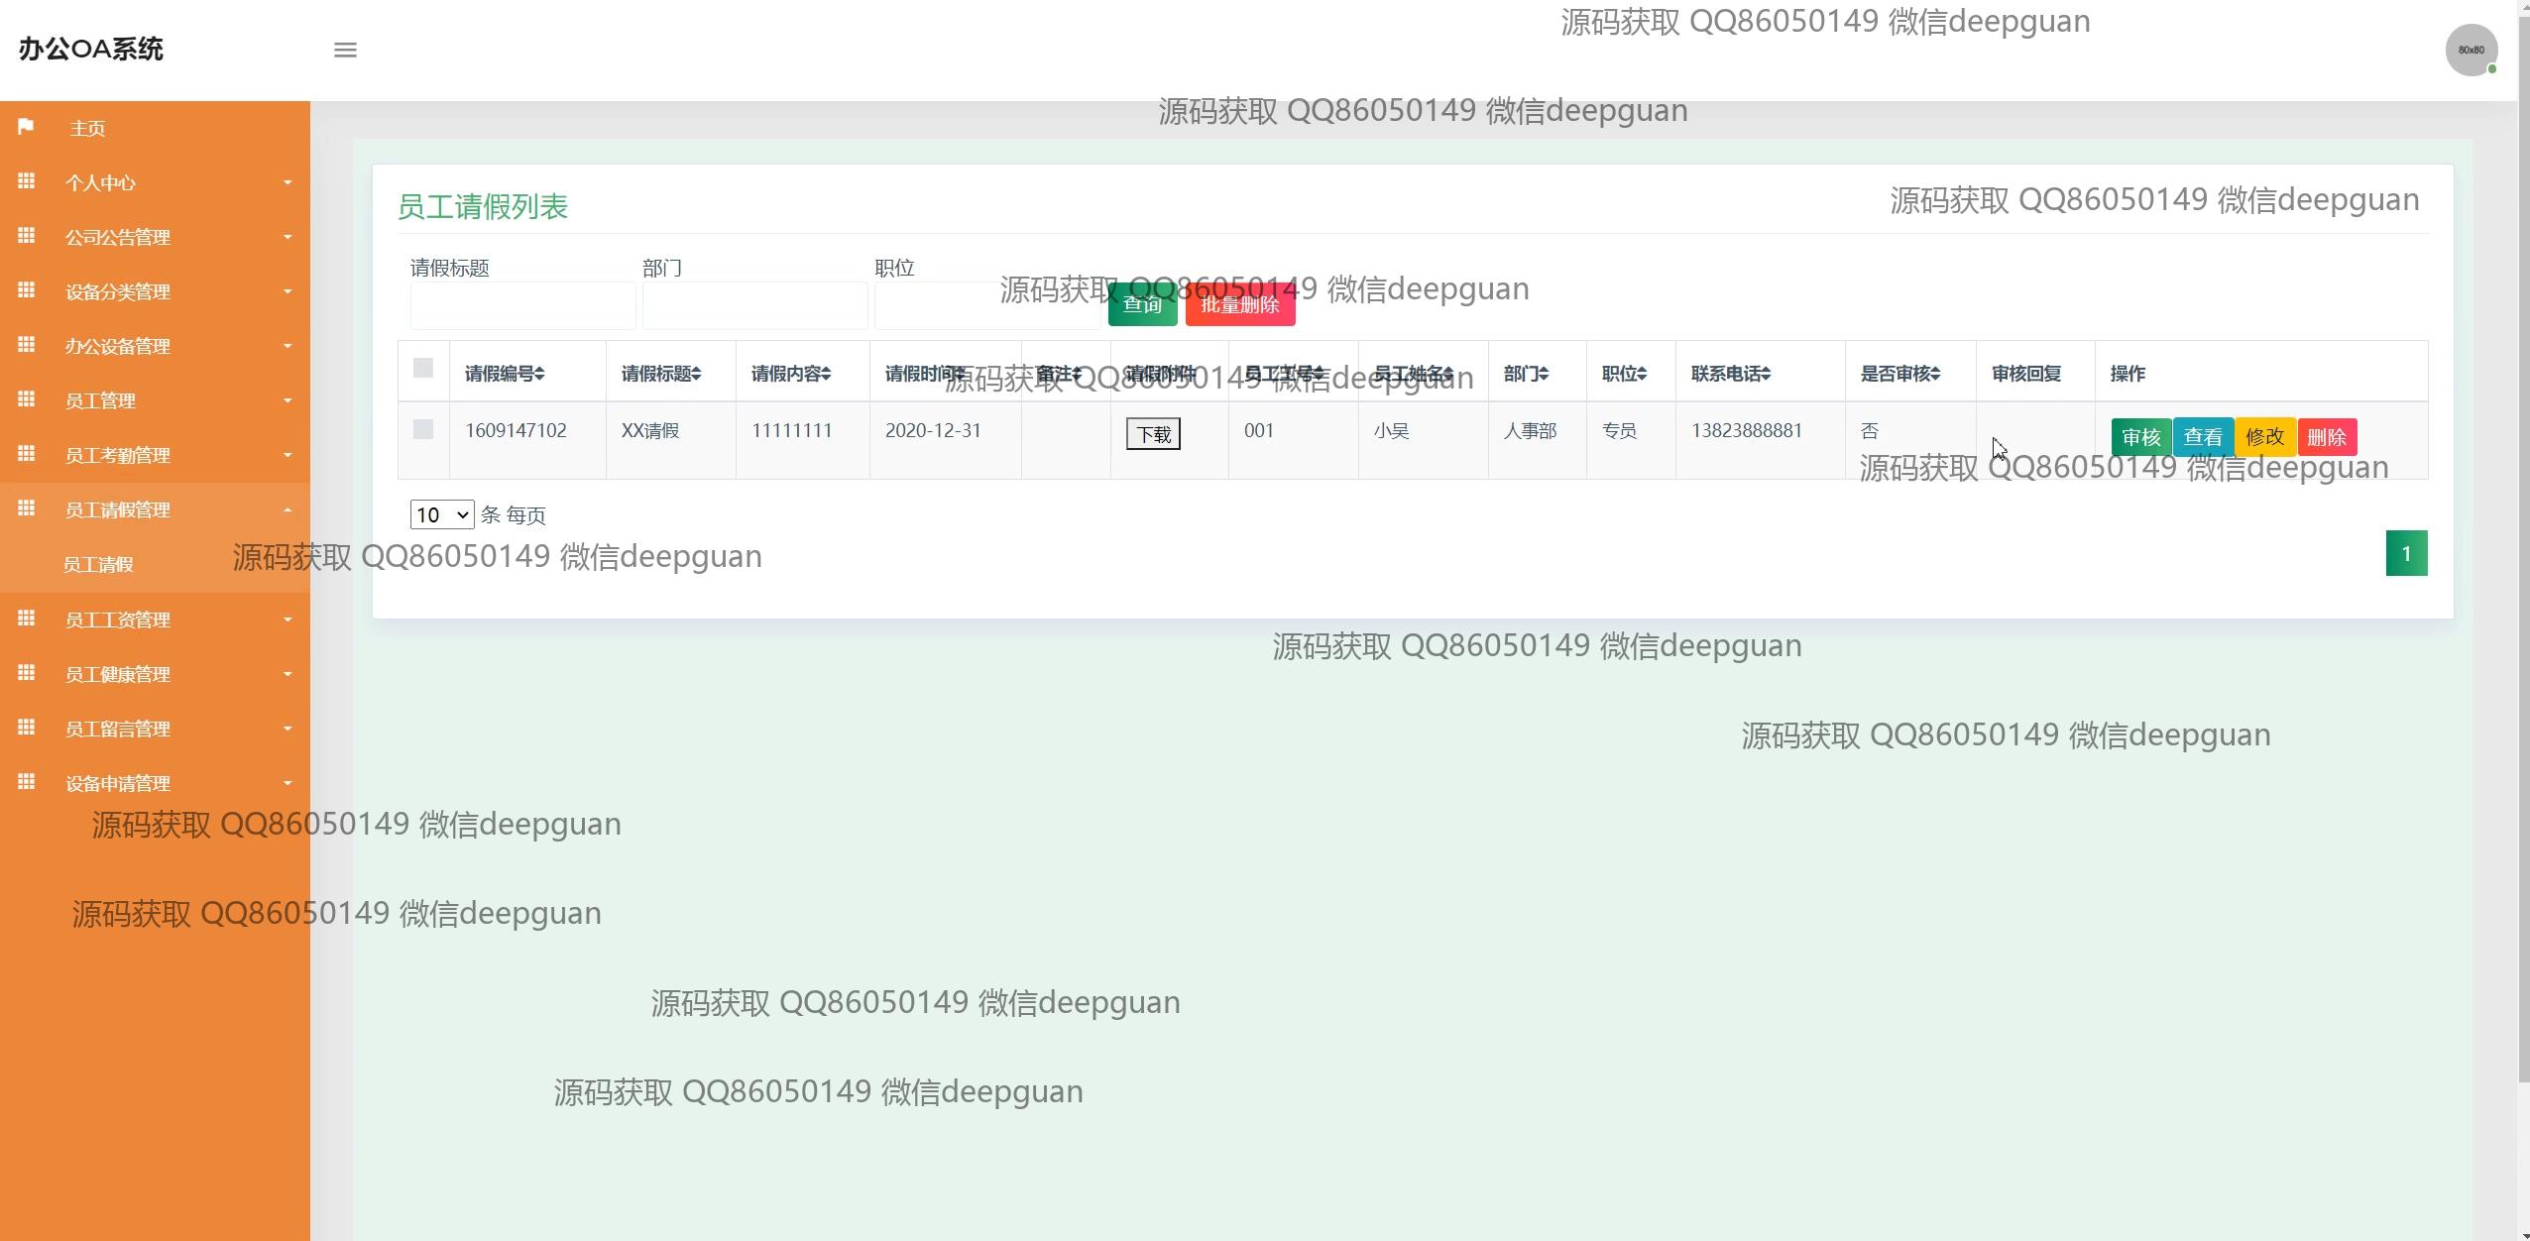Image resolution: width=2530 pixels, height=1241 pixels.
Task: Click grid icon next to 个人中心
Action: [27, 181]
